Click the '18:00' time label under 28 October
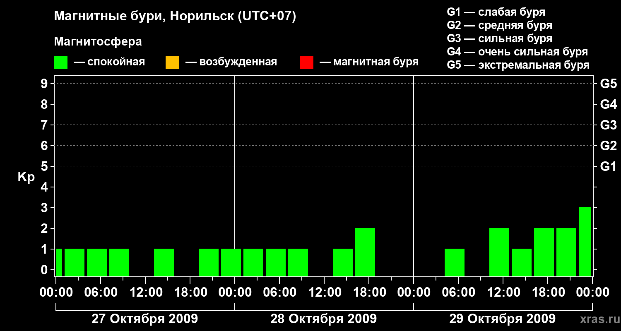The image size is (621, 331). [x=369, y=293]
